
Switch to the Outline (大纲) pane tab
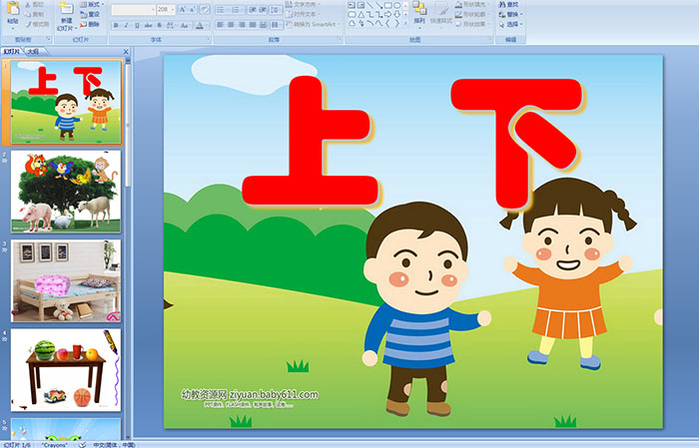(x=33, y=52)
